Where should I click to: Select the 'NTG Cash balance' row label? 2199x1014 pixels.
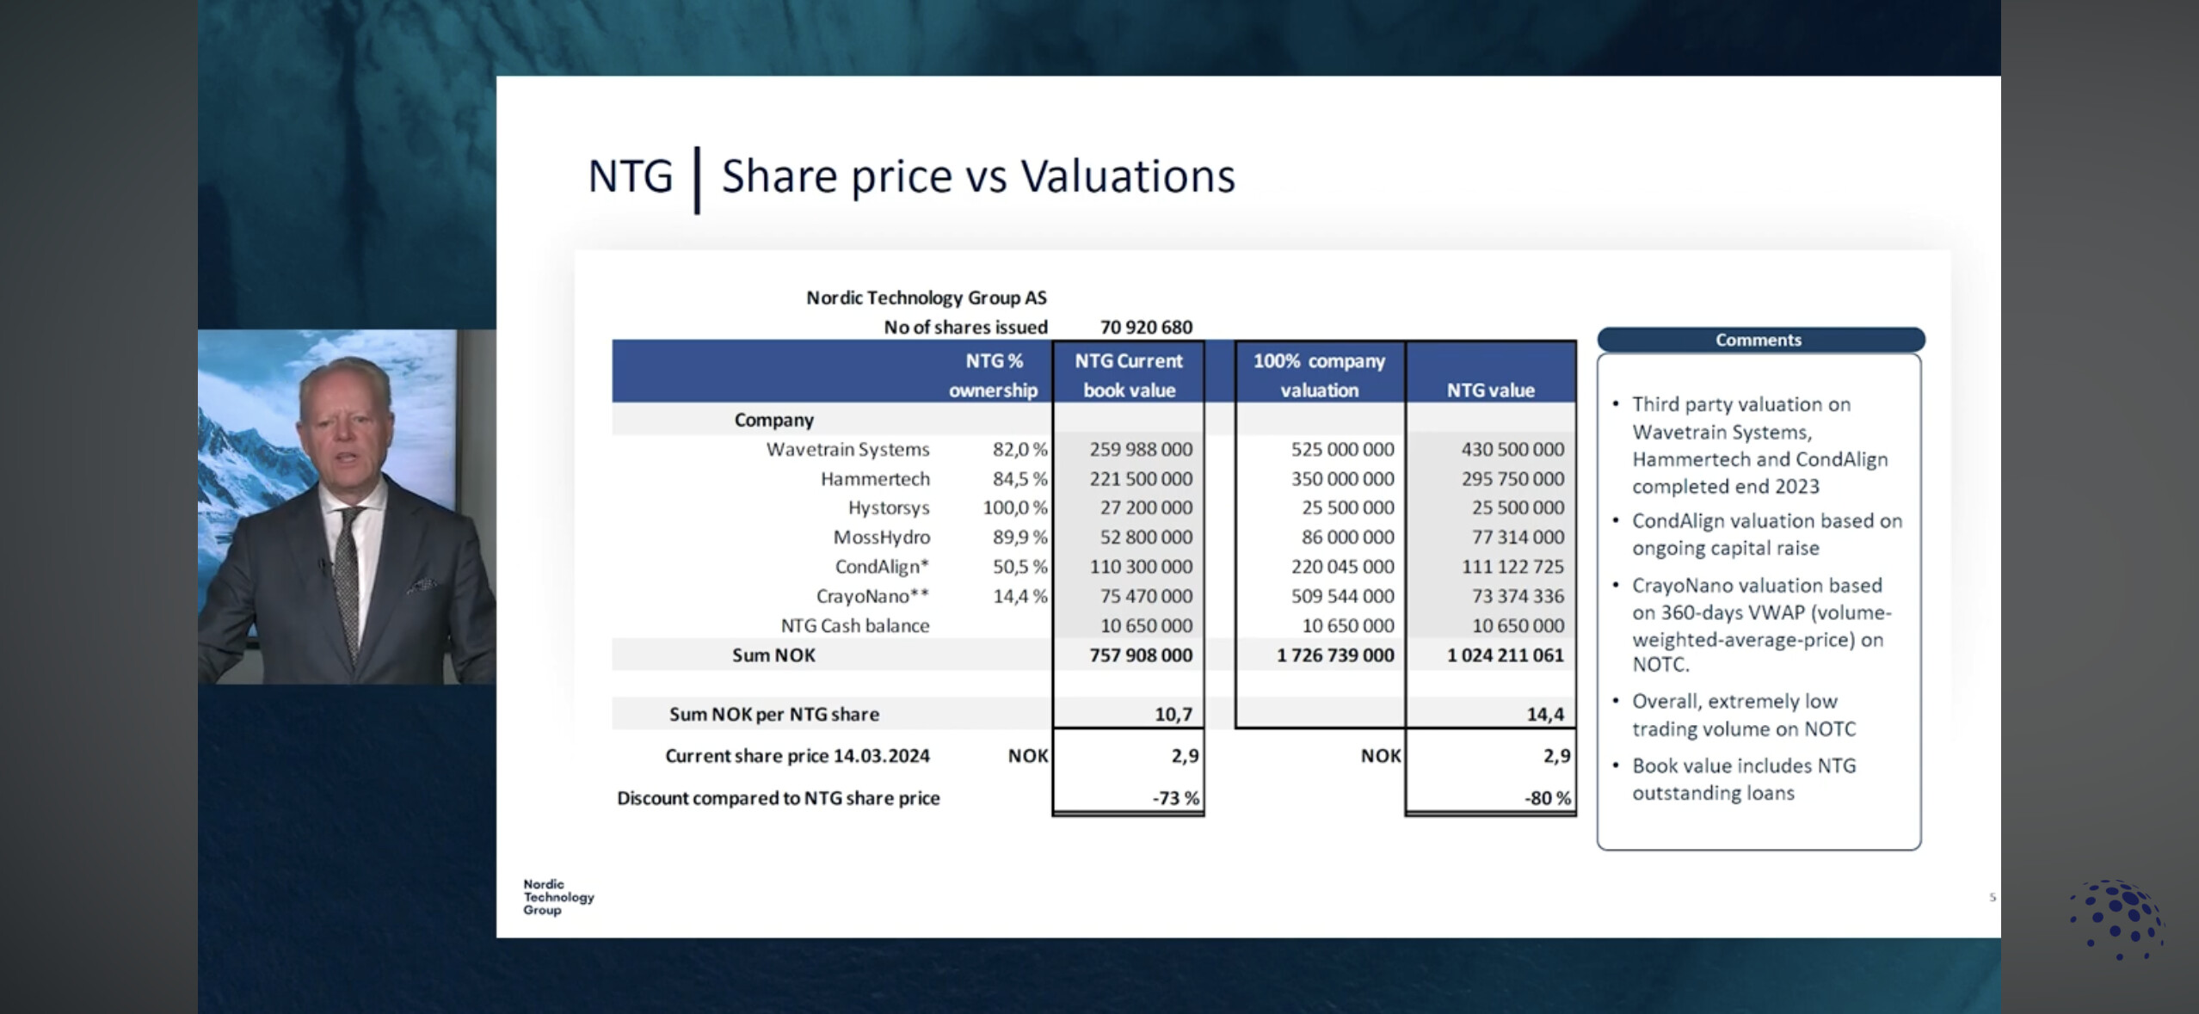tap(855, 625)
